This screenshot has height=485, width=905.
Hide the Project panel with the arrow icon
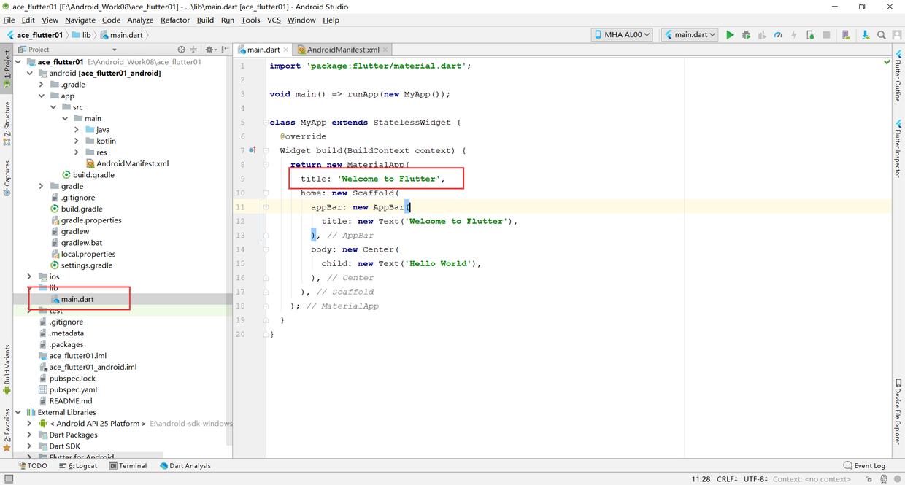(x=225, y=50)
